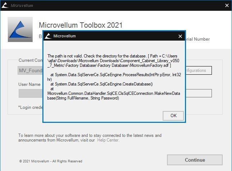232x171 pixels.
Task: Click the User Name label
Action: point(29,84)
